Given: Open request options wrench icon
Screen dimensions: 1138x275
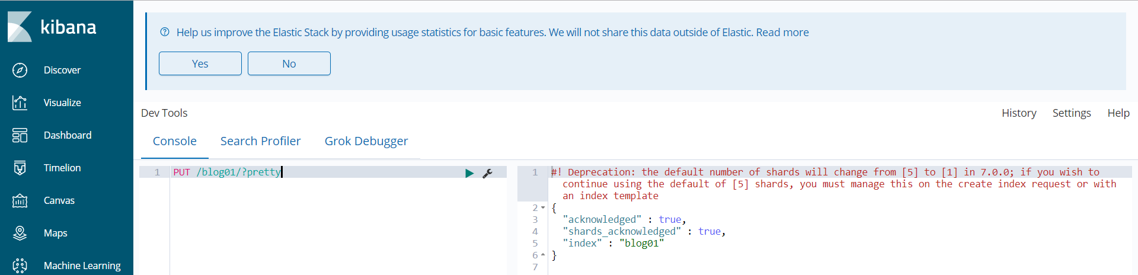Looking at the screenshot, I should [x=487, y=173].
